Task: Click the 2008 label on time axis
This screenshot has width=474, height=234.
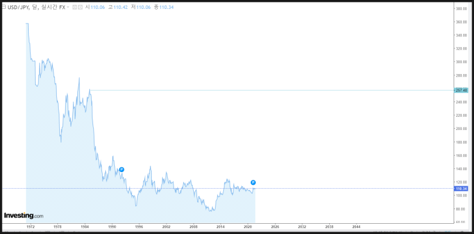Action: tap(193, 226)
